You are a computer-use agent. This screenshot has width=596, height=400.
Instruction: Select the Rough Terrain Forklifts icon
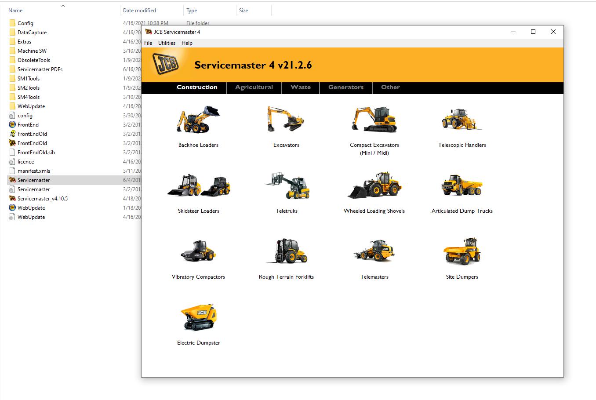click(286, 251)
